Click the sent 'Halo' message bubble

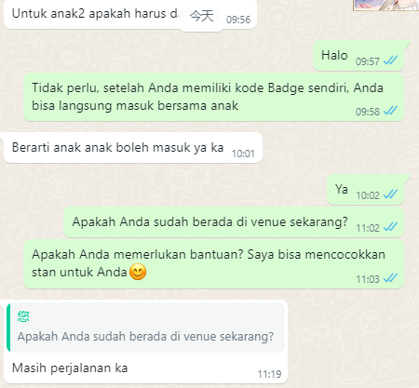tap(358, 56)
